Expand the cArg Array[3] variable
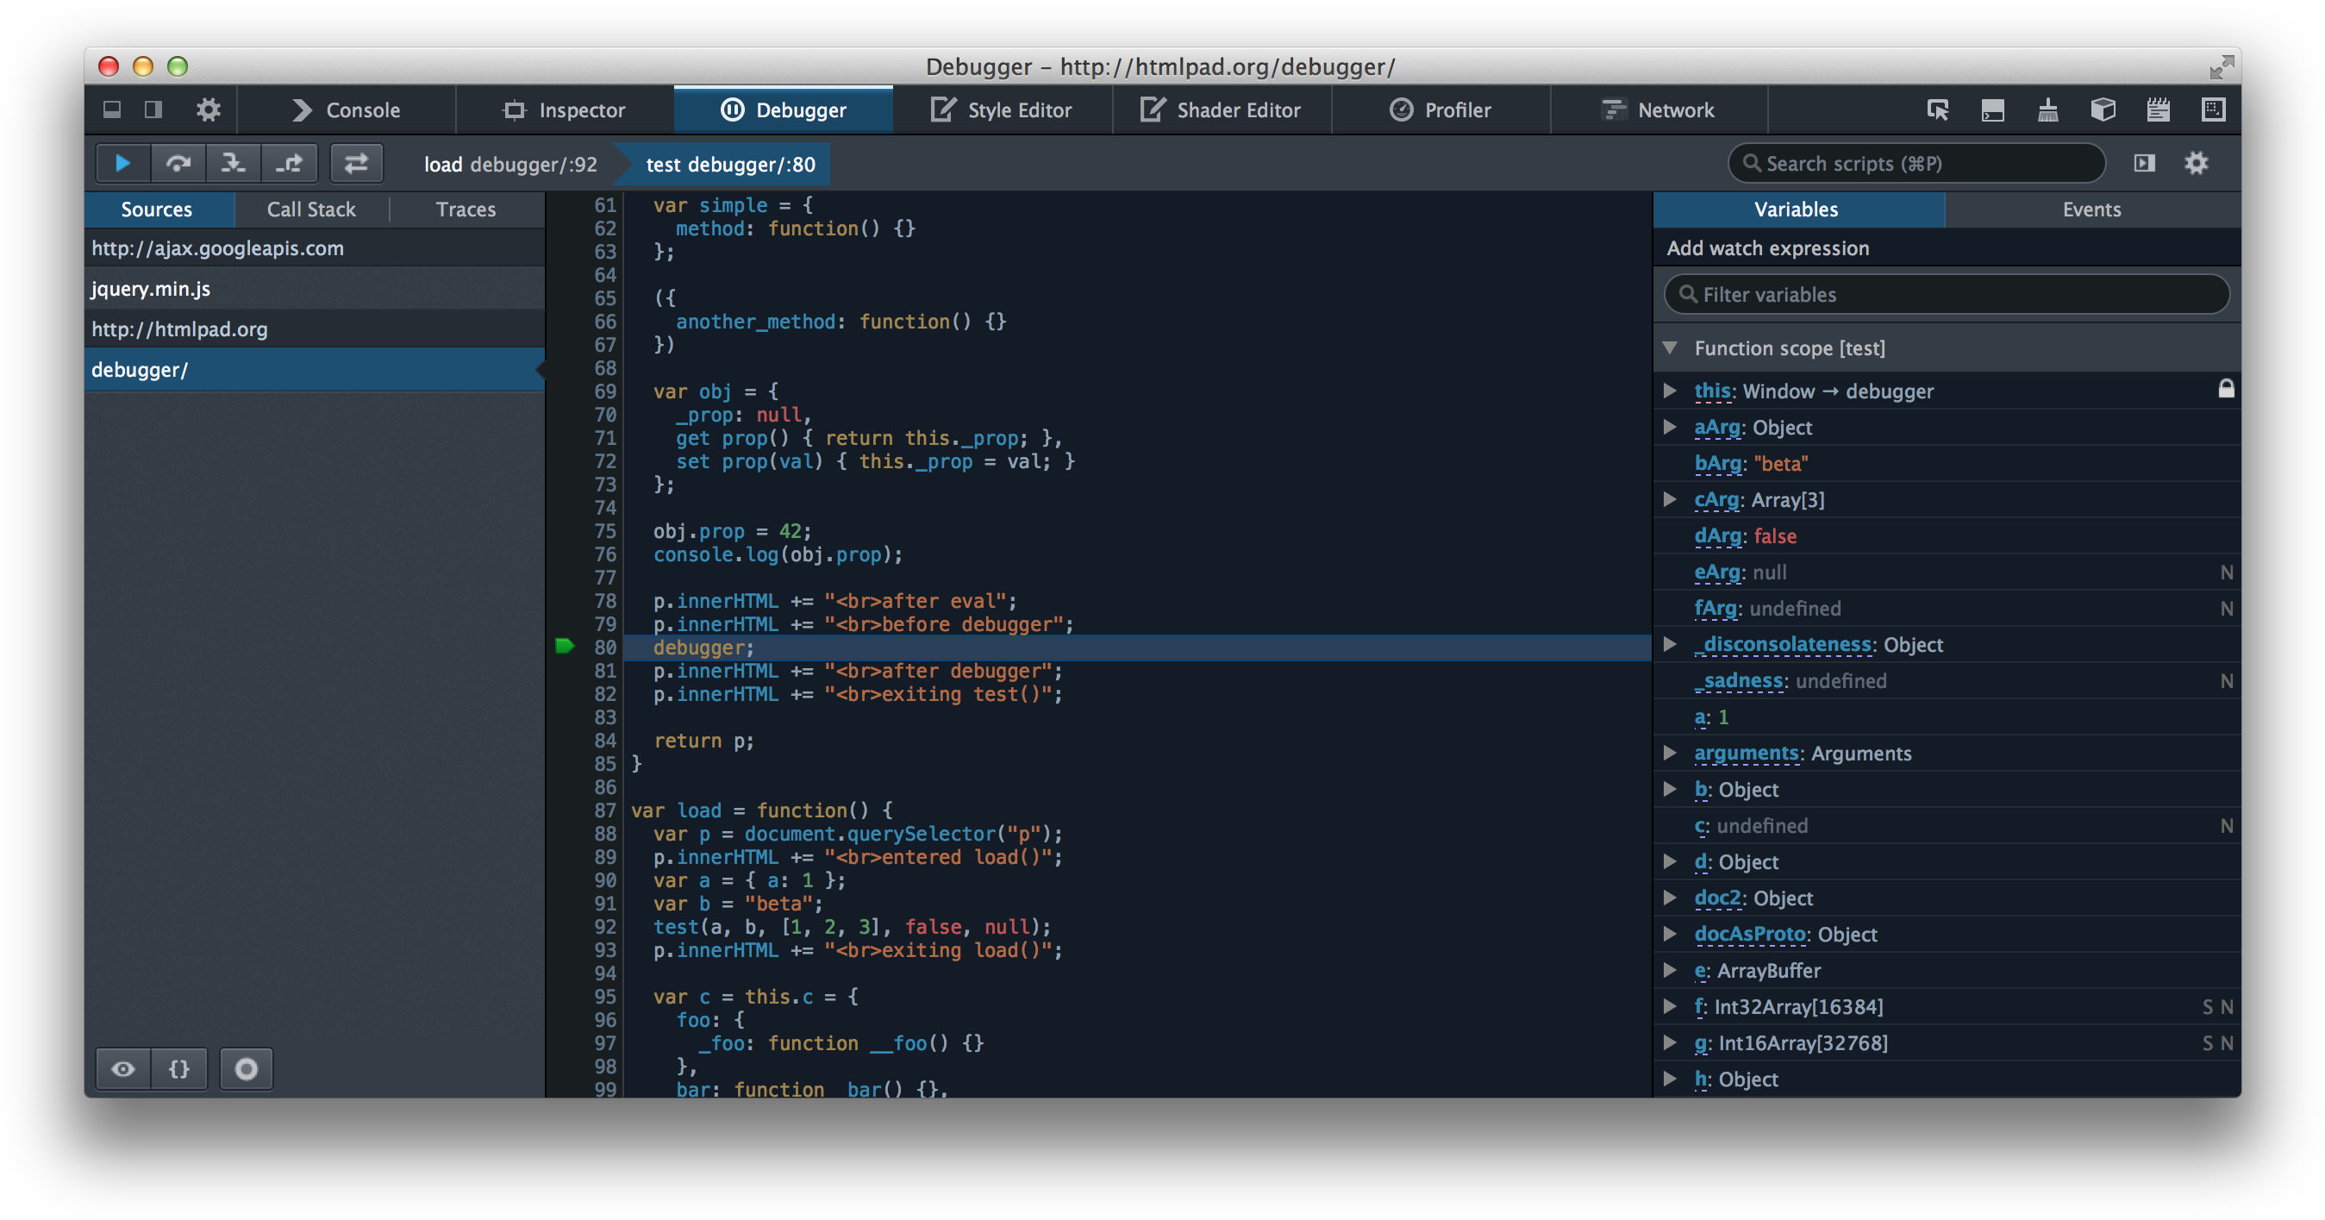Viewport: 2325px width, 1220px height. pos(1670,500)
